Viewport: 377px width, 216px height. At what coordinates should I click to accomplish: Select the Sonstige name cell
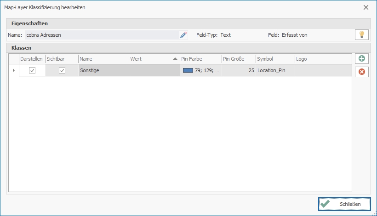click(103, 70)
